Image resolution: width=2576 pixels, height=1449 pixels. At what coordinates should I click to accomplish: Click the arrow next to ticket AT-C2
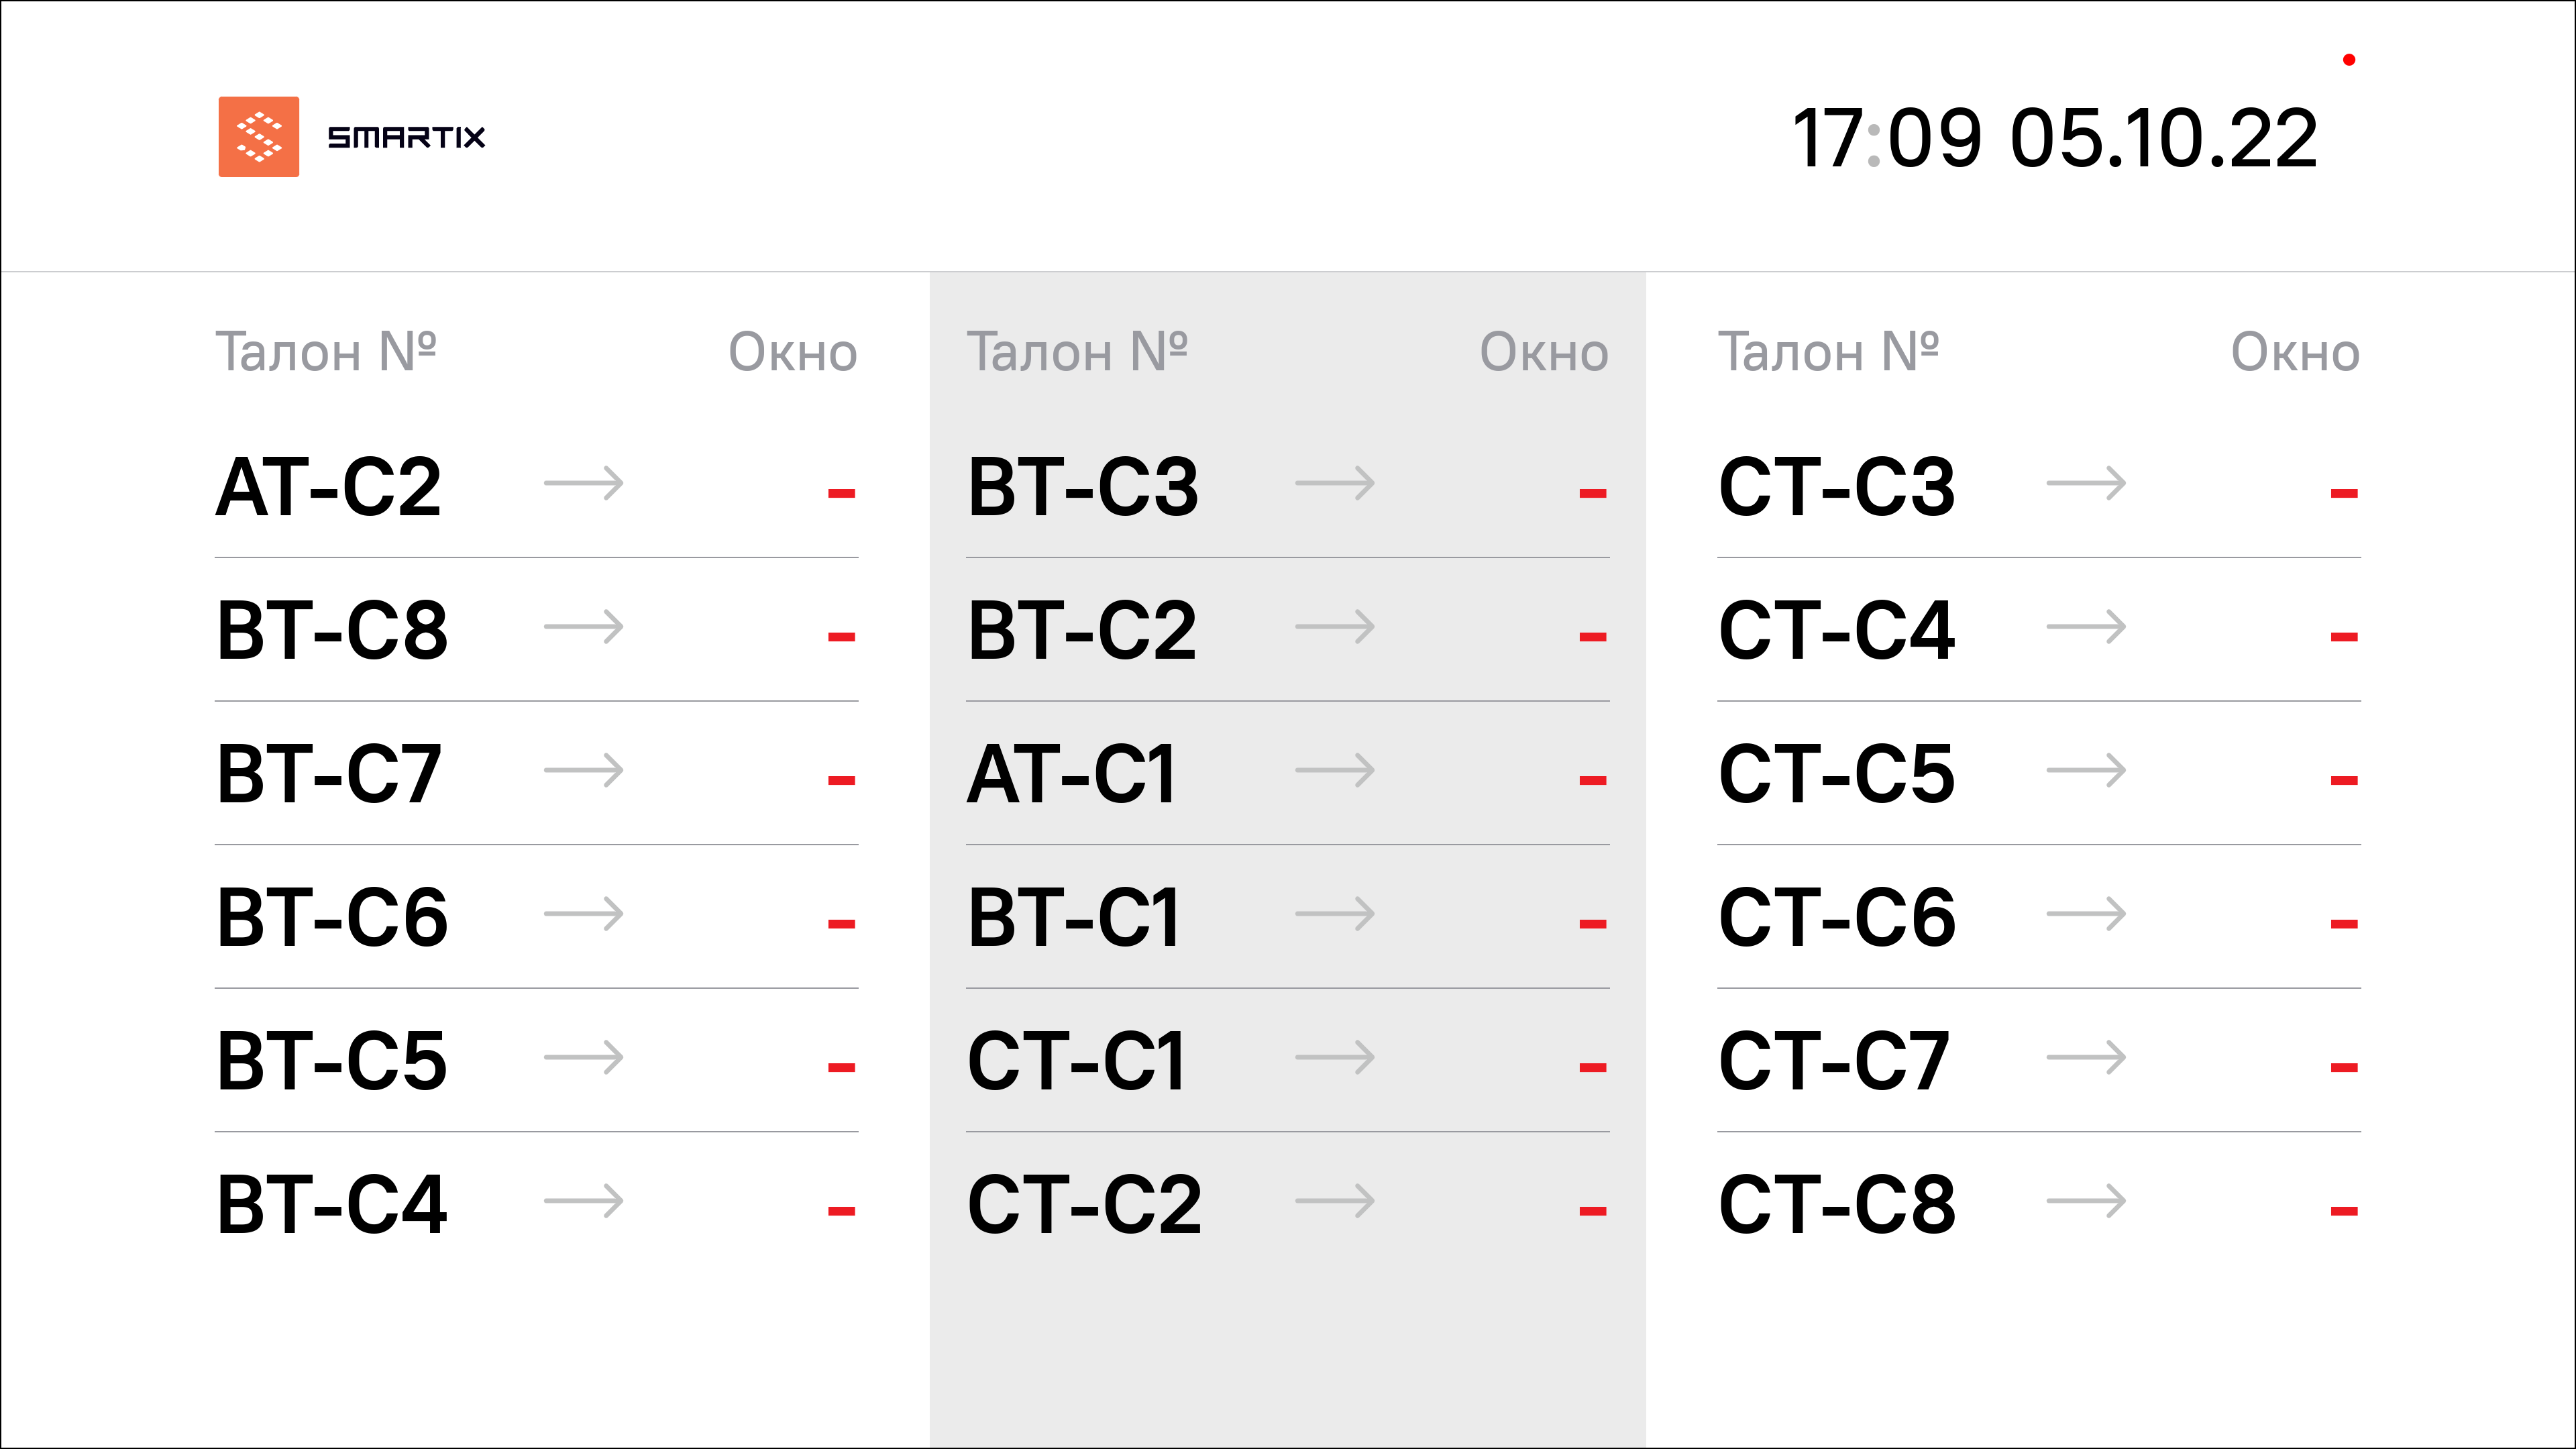[x=584, y=484]
